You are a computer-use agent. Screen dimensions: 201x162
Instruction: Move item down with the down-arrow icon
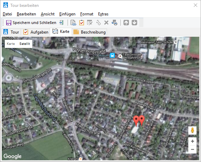[134, 23]
